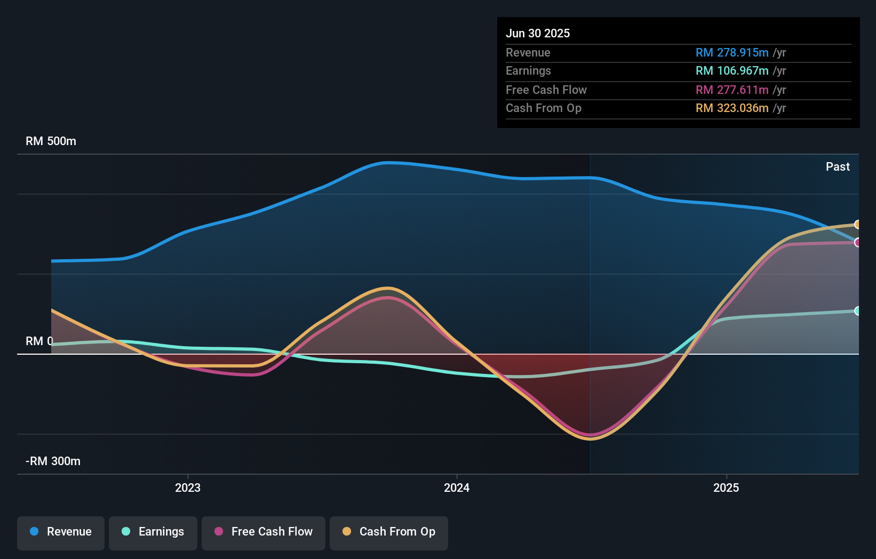Screen dimensions: 876x559
Task: Click the 2025 x-axis label
Action: [x=726, y=488]
